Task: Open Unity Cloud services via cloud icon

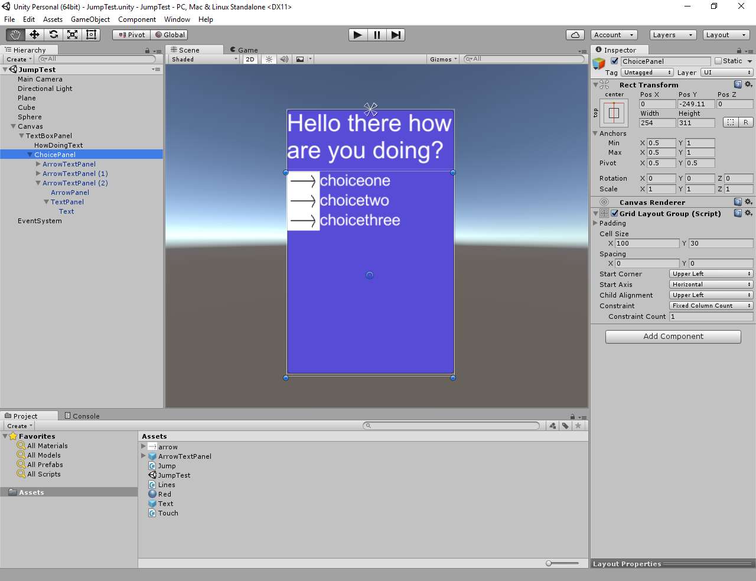Action: click(575, 35)
